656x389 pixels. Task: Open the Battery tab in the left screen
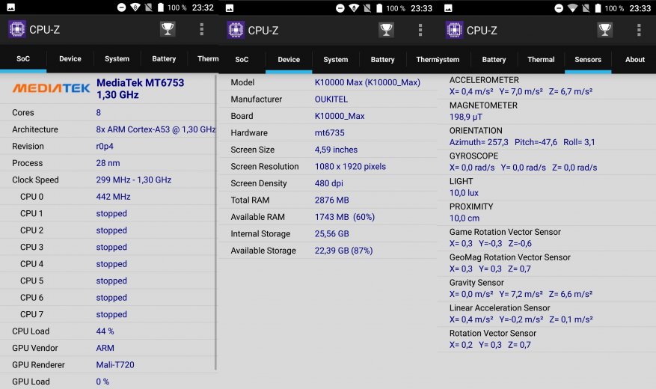[x=164, y=59]
